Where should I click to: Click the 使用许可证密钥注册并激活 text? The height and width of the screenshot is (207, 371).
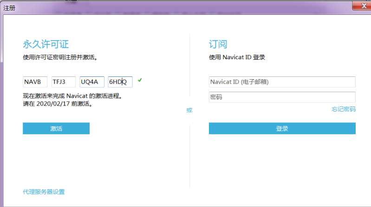(x=60, y=57)
